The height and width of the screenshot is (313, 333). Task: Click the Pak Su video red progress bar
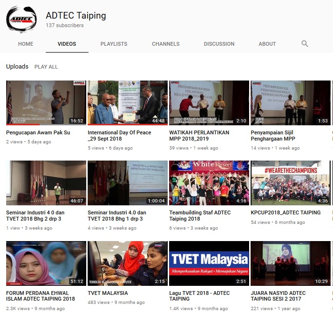point(23,124)
